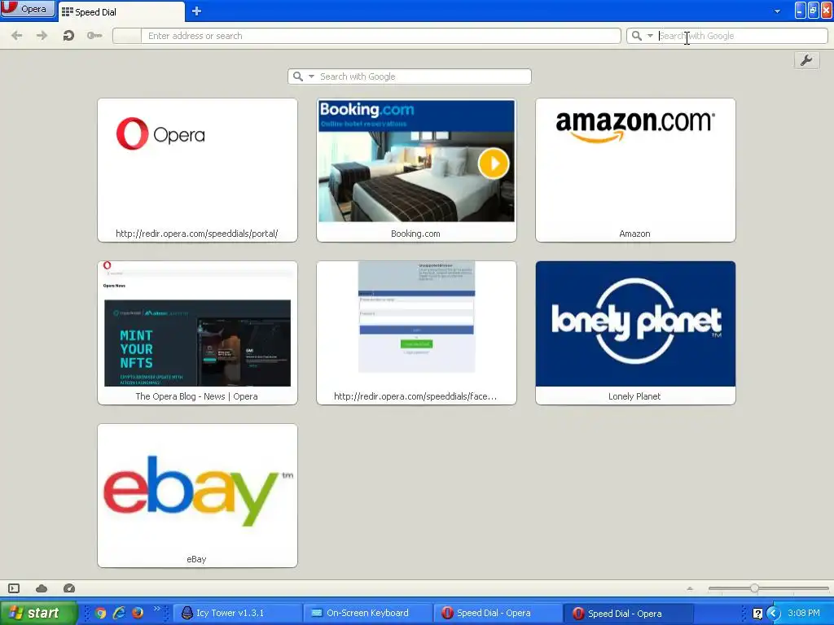The width and height of the screenshot is (834, 625).
Task: Launch Chrome from quick launch
Action: point(100,614)
